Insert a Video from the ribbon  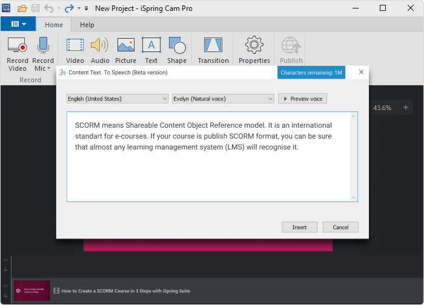tap(75, 50)
